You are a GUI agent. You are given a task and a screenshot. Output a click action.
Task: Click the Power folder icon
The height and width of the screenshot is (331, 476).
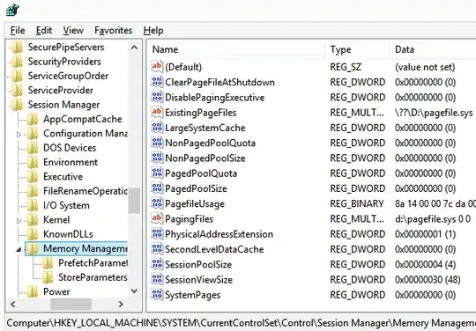coord(33,291)
